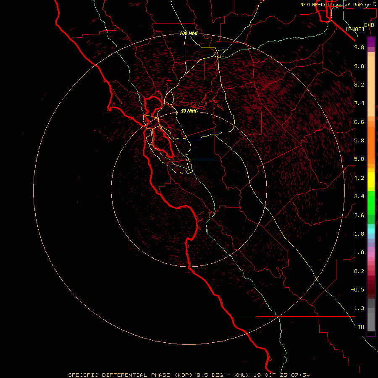Click the [PHAS] unit label
The image size is (378, 378).
(355, 29)
